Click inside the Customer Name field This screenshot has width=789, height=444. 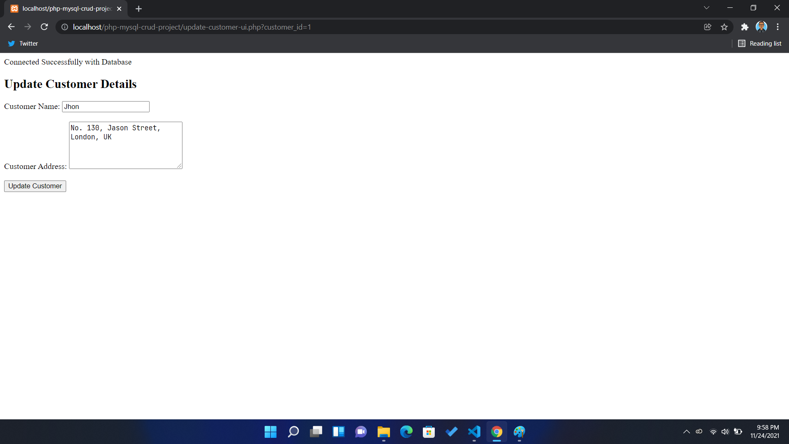tap(105, 106)
